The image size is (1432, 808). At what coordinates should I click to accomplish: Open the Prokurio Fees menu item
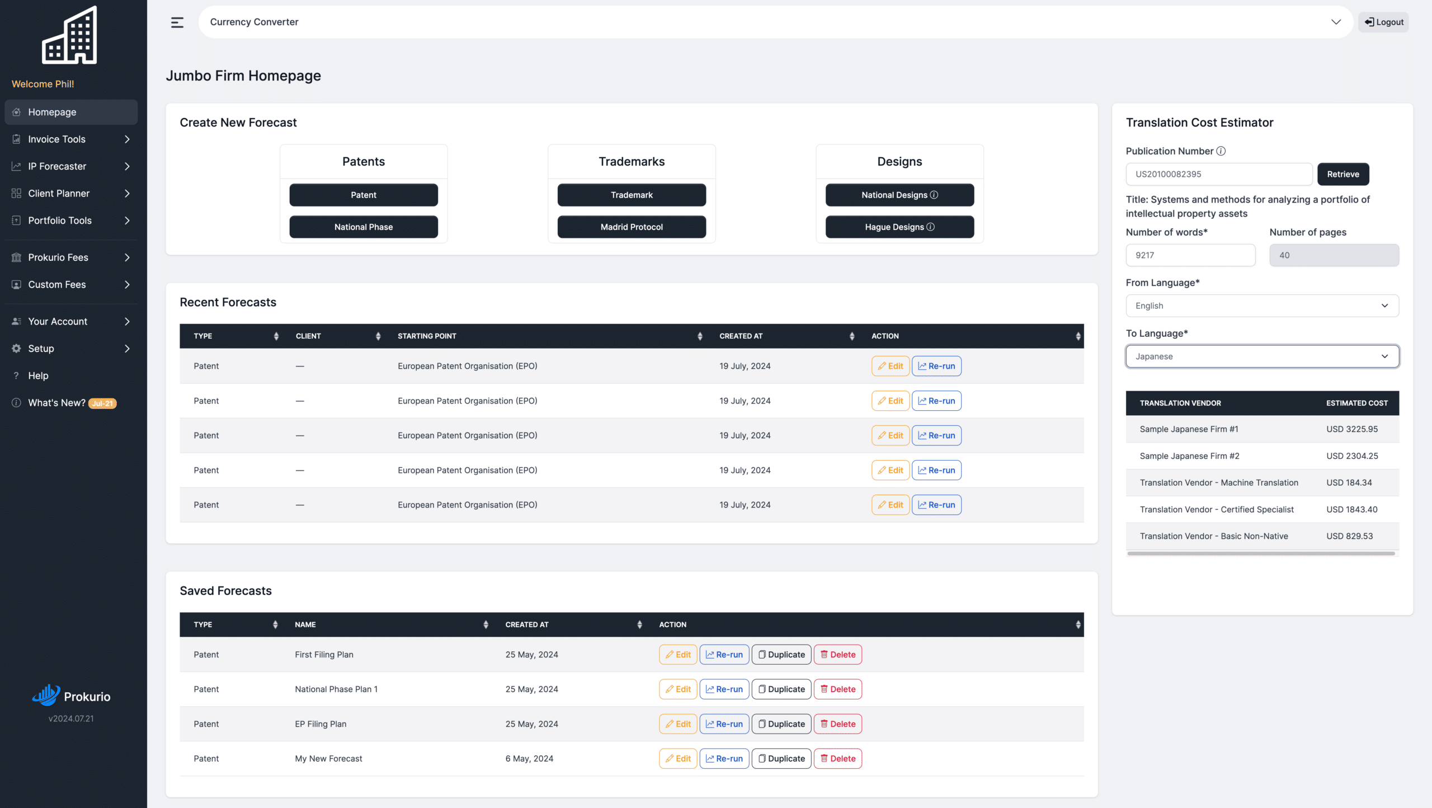pyautogui.click(x=71, y=257)
